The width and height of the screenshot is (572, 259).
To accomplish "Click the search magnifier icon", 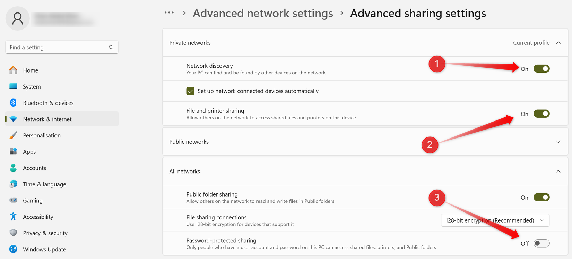I will 111,47.
